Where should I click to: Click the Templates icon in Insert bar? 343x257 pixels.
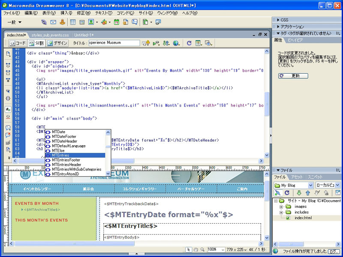point(145,22)
